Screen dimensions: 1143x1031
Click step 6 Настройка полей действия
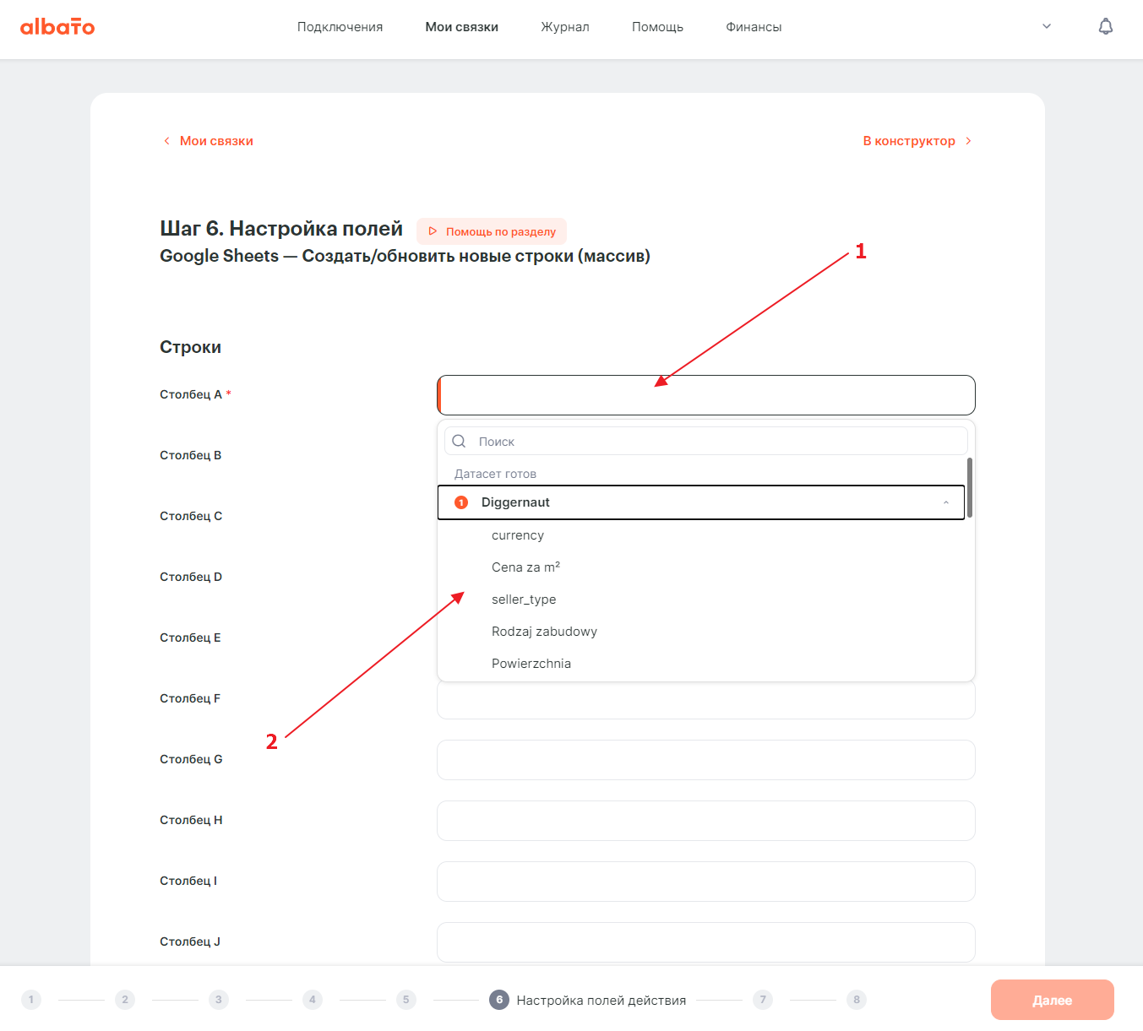point(588,1000)
